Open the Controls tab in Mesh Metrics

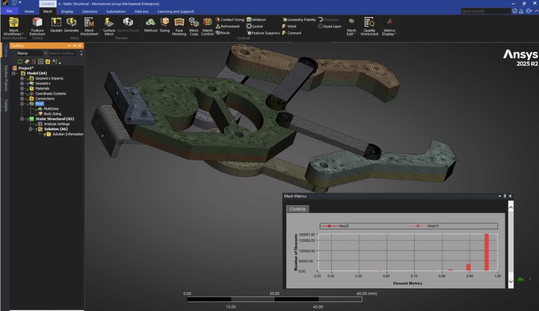click(x=298, y=209)
